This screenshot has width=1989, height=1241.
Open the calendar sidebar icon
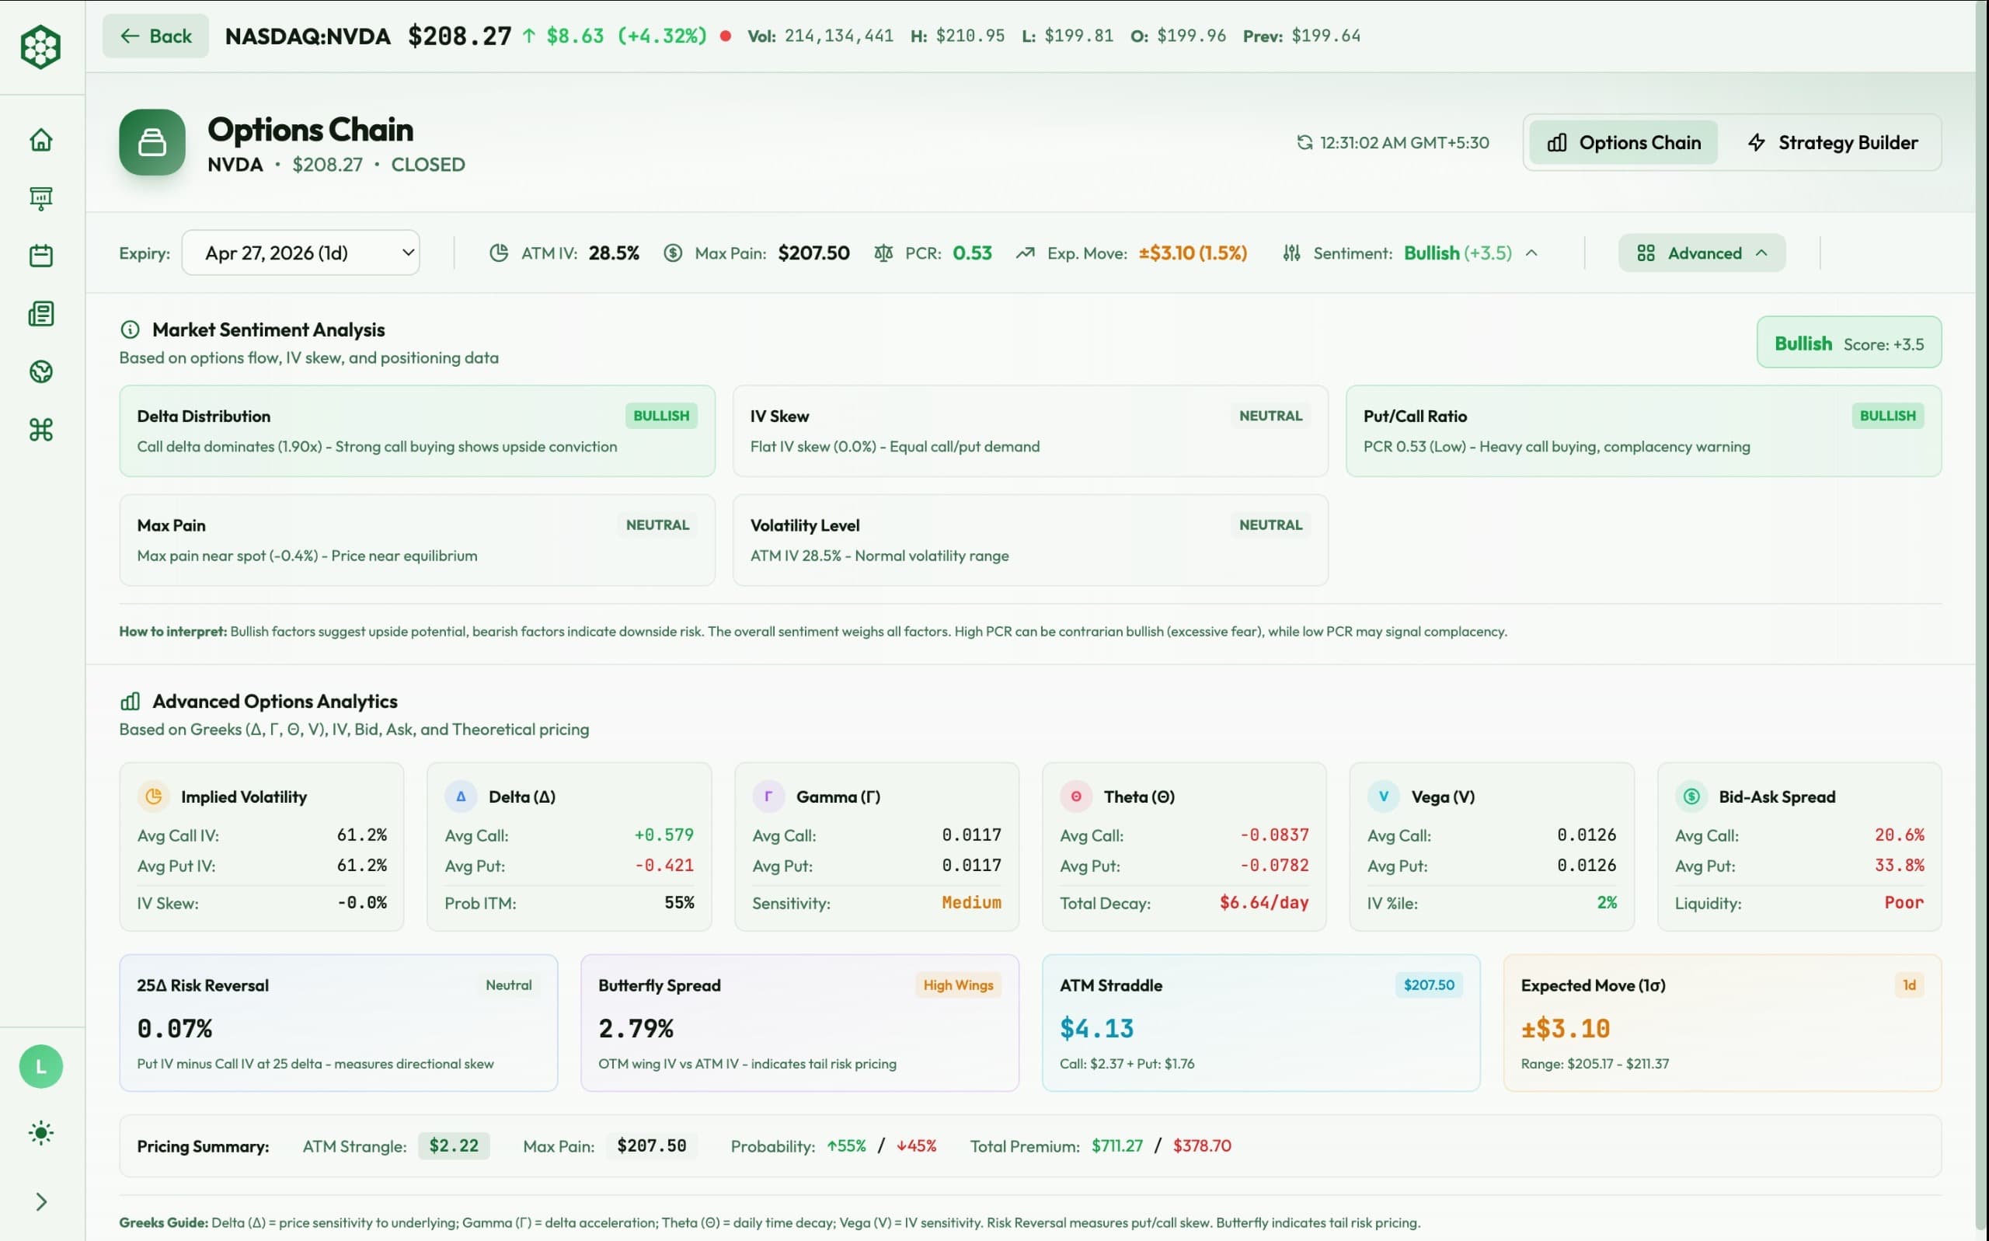tap(41, 255)
